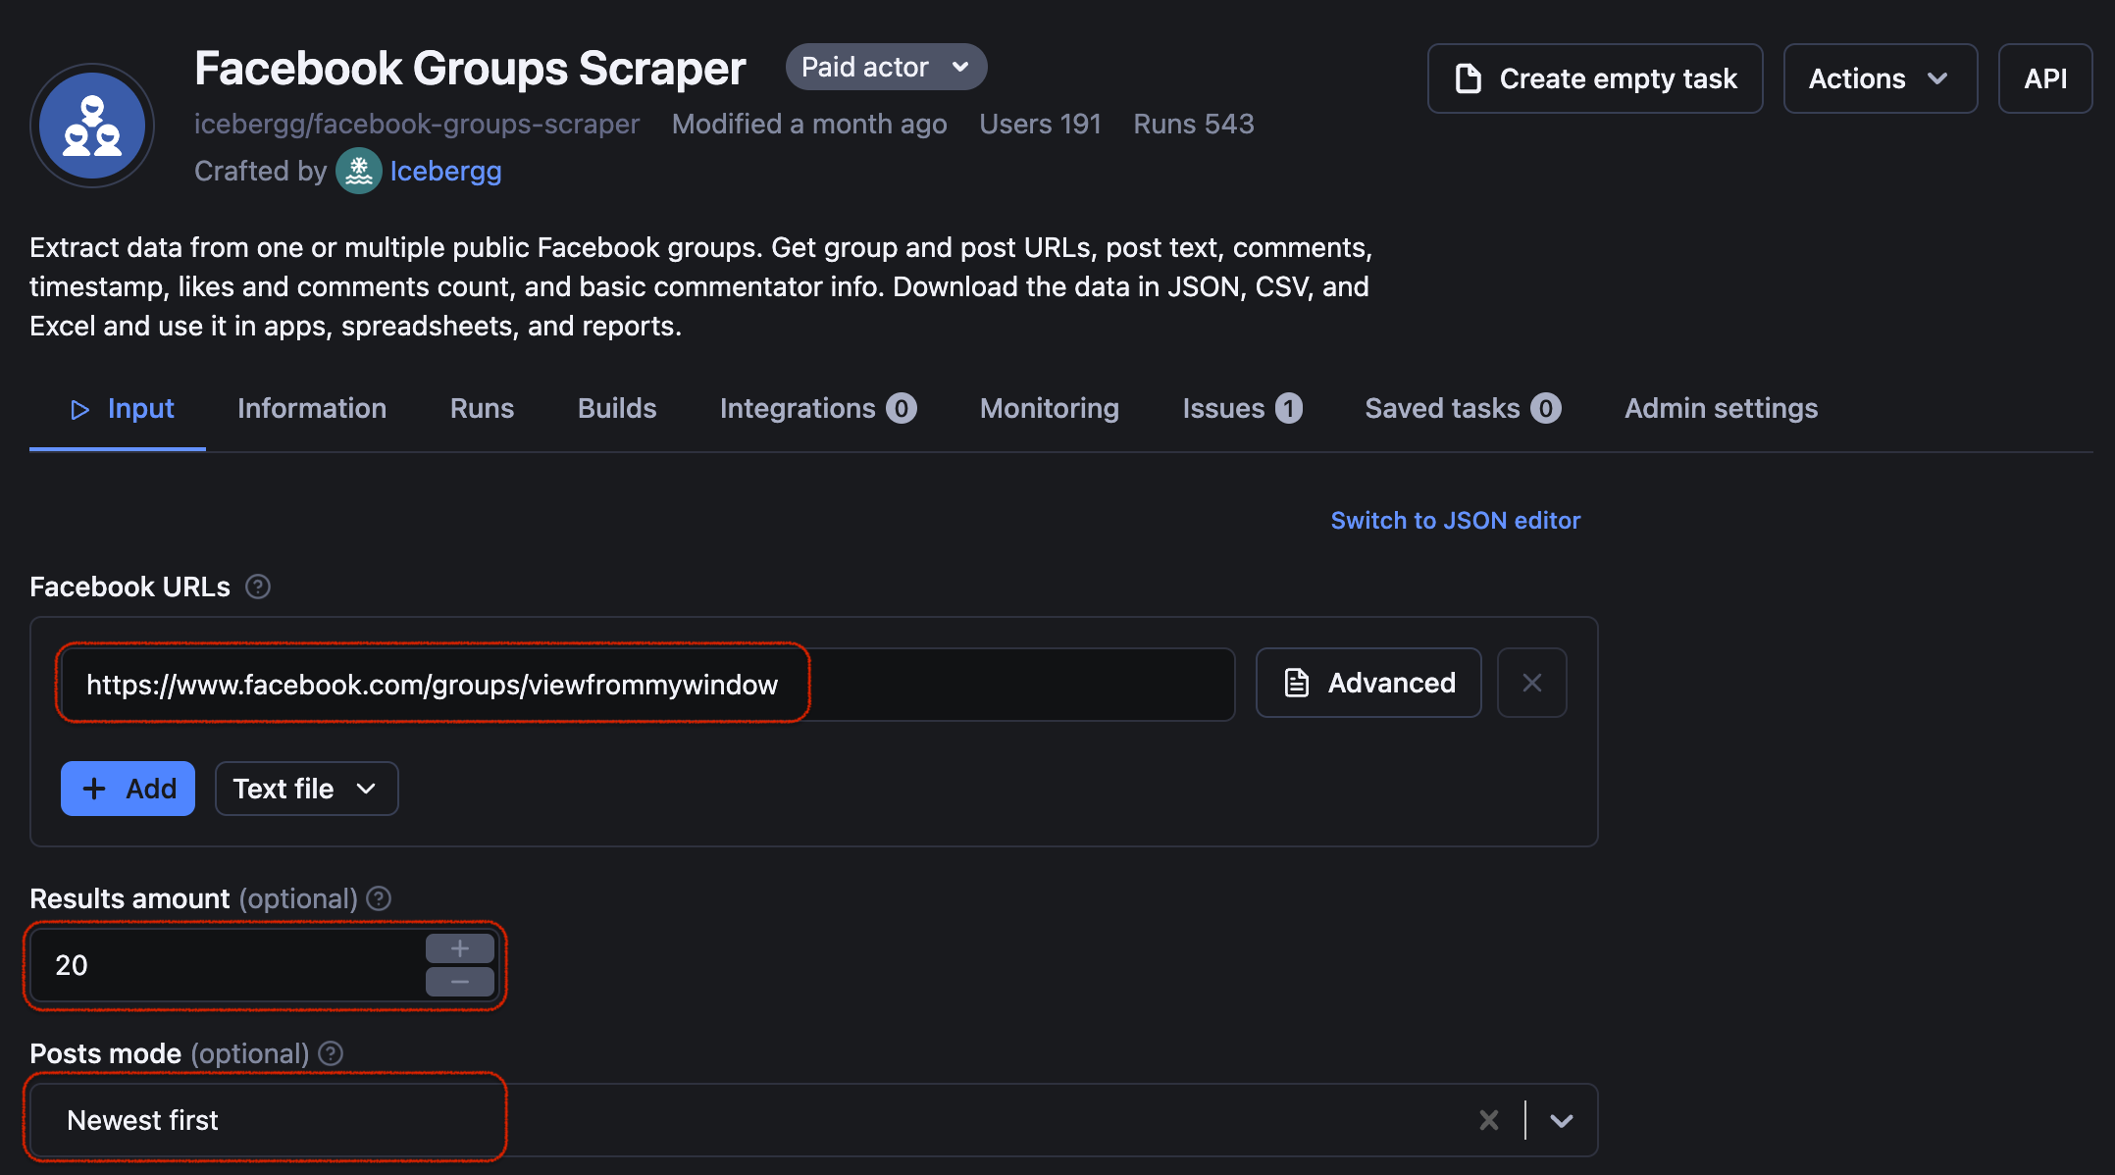Open help icon next to Posts mode
This screenshot has width=2115, height=1175.
pyautogui.click(x=332, y=1053)
